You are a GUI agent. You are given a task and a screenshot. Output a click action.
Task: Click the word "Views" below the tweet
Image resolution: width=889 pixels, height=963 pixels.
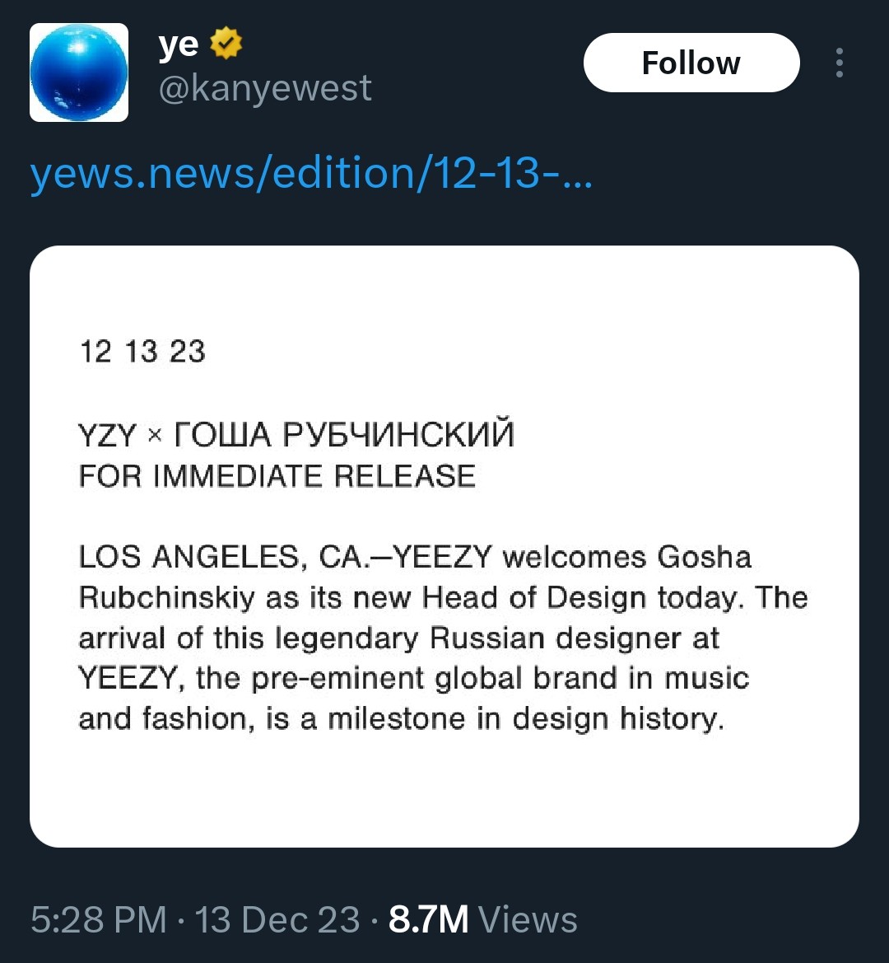(528, 919)
